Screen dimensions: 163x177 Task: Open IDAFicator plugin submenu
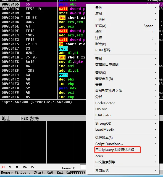(126, 115)
